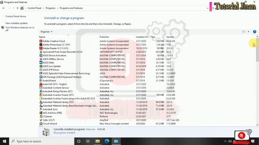Open Cortana circle on the taskbar
The height and width of the screenshot is (145, 259).
79,141
